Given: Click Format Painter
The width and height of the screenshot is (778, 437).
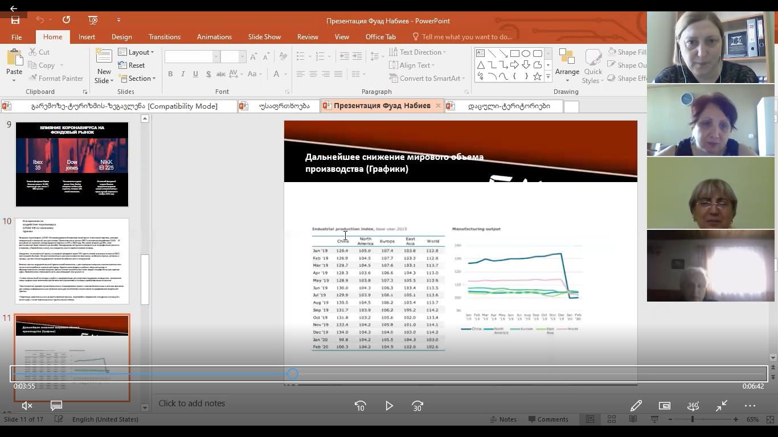Looking at the screenshot, I should 55,79.
